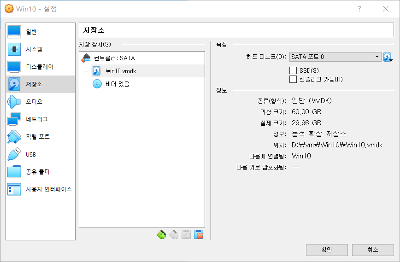Image resolution: width=400 pixels, height=262 pixels.
Task: Close the Win10 설정 dialog
Action: point(386,9)
